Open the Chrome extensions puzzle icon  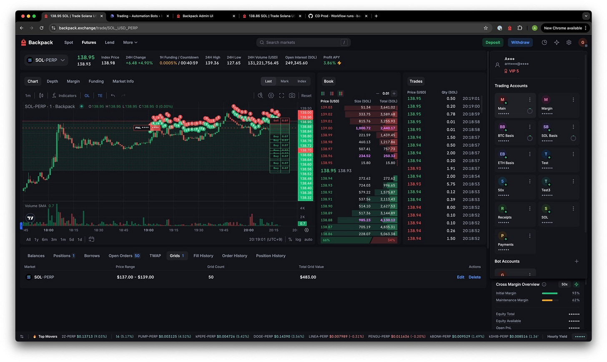point(519,28)
